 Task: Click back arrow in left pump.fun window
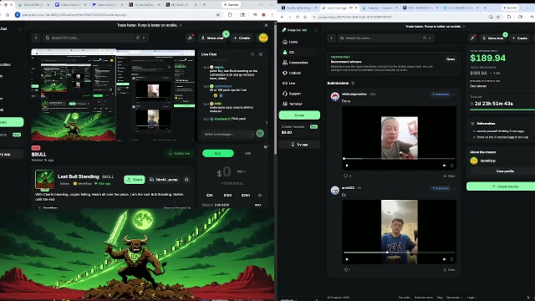(x=36, y=38)
